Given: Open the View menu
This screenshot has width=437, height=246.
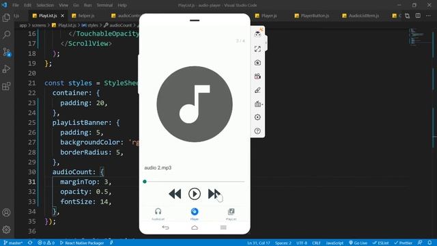Looking at the screenshot, I should point(64,5).
